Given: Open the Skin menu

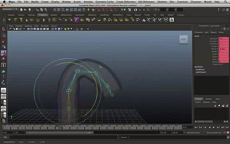Looking at the screenshot, I should click(172, 2).
